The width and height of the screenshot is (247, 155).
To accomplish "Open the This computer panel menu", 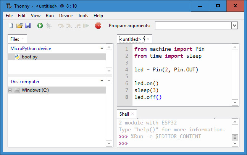I will click(102, 81).
